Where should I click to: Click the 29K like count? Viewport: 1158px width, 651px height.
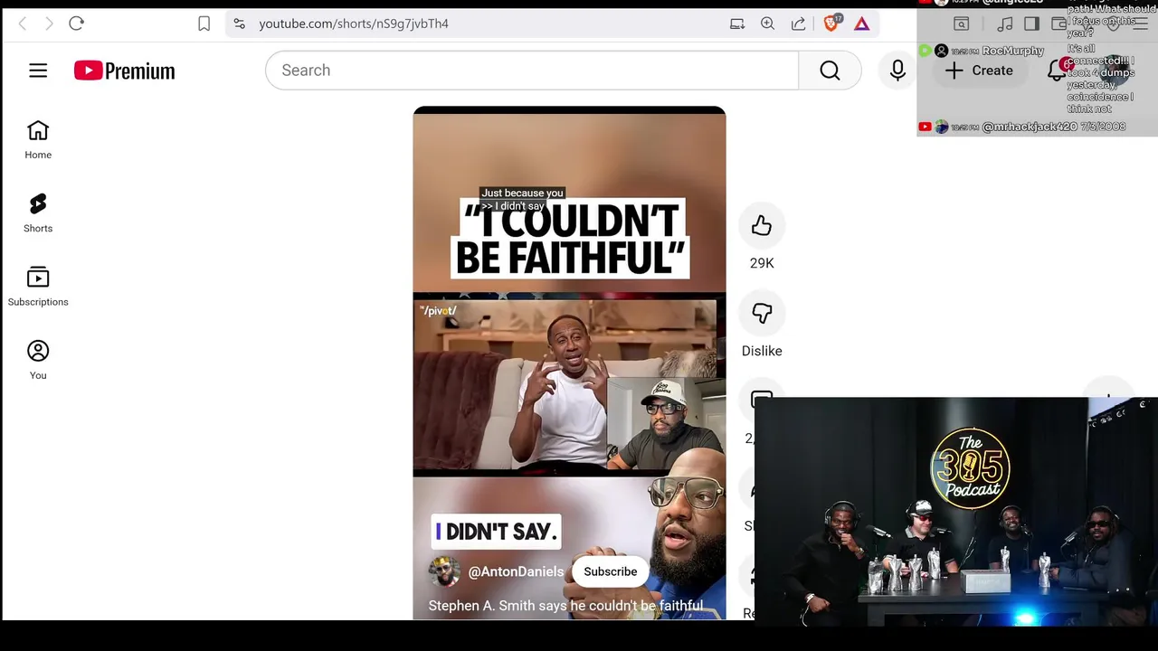pyautogui.click(x=762, y=263)
